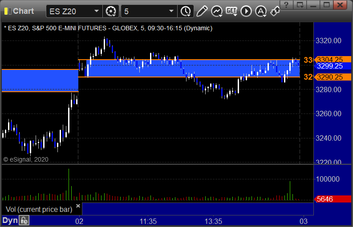Viewport: 353px width, 227px height.
Task: Close the Vol study panel
Action: [x=78, y=206]
